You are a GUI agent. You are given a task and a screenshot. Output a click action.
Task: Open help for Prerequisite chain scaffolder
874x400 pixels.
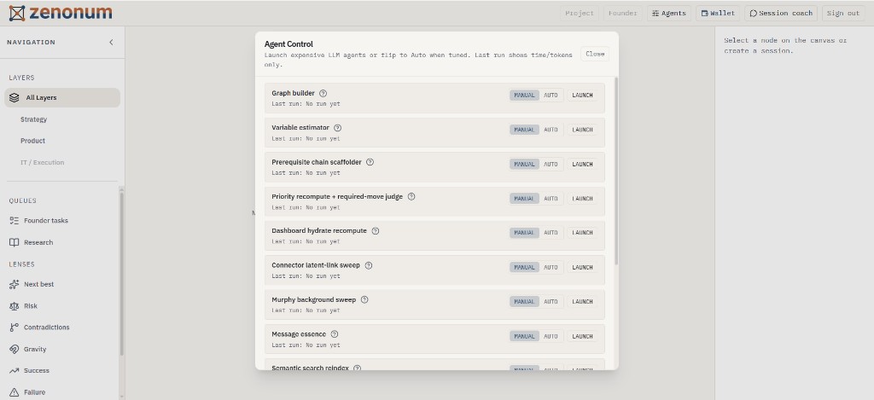click(370, 162)
